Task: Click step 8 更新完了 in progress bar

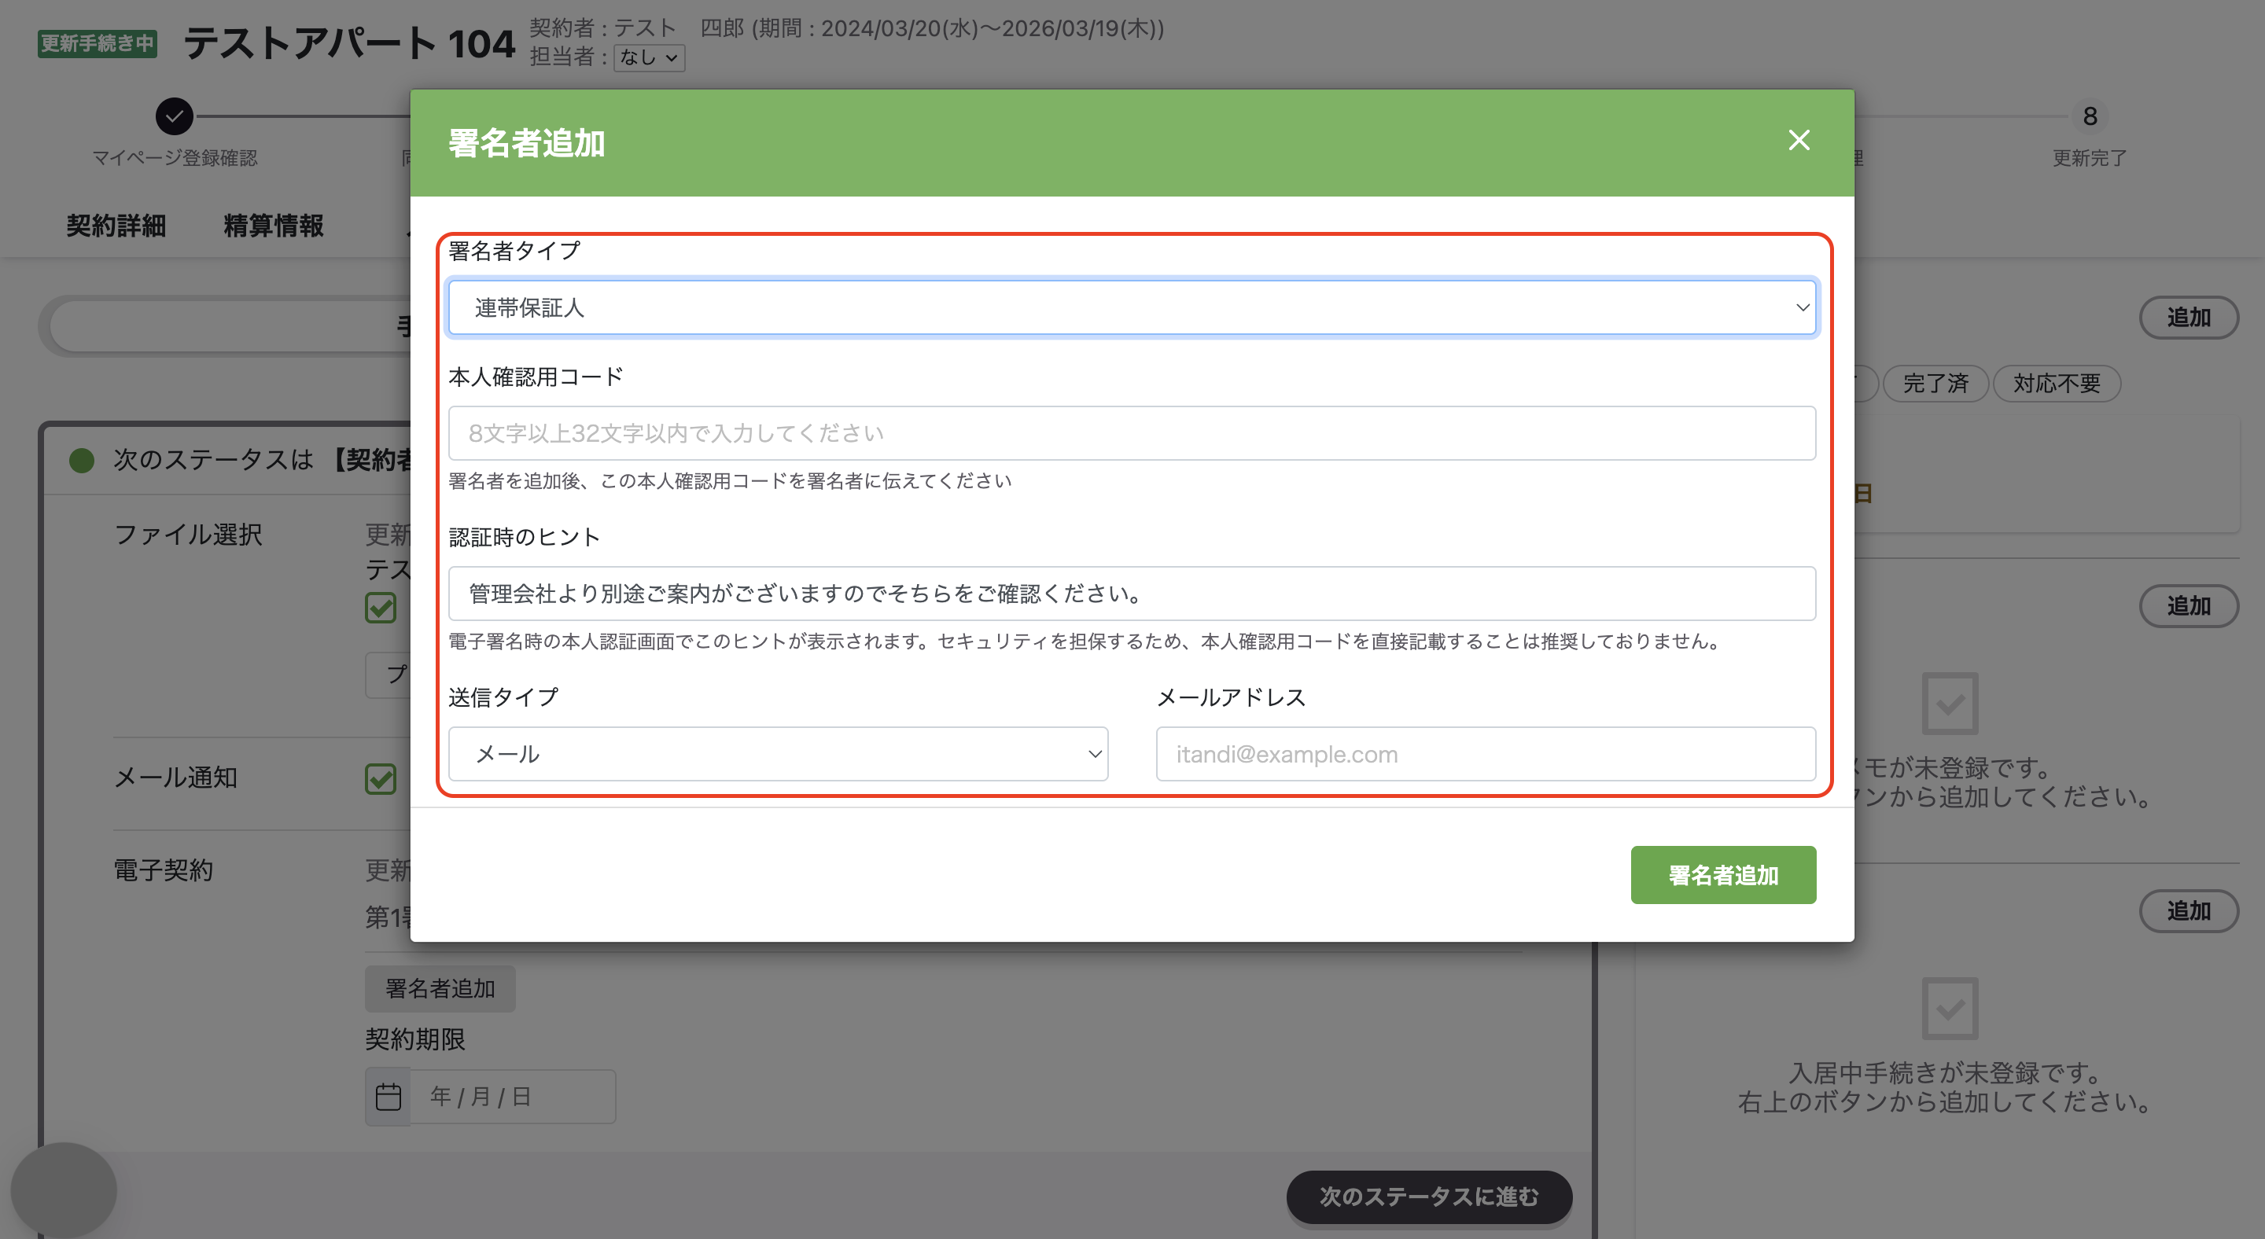Action: tap(2090, 116)
